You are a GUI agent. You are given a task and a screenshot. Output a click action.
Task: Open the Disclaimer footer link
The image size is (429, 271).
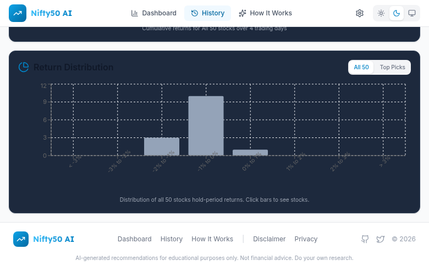pos(269,239)
